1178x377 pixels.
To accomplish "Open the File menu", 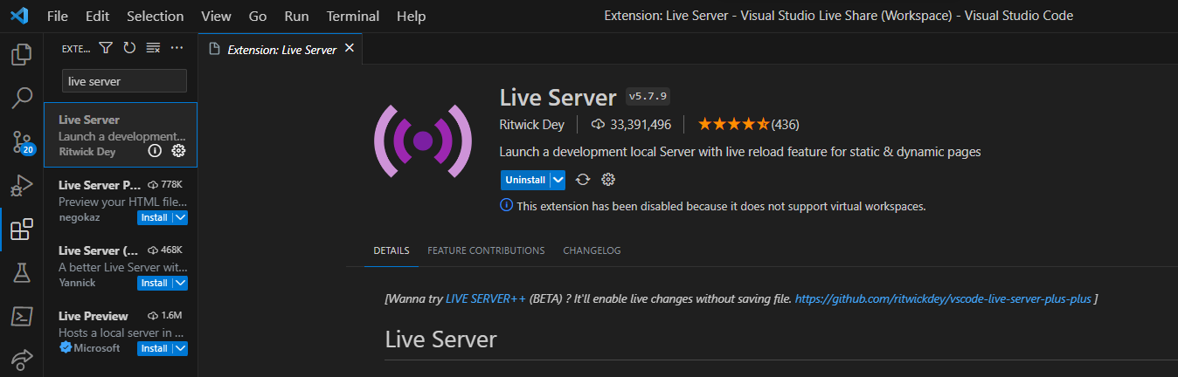I will [x=57, y=16].
